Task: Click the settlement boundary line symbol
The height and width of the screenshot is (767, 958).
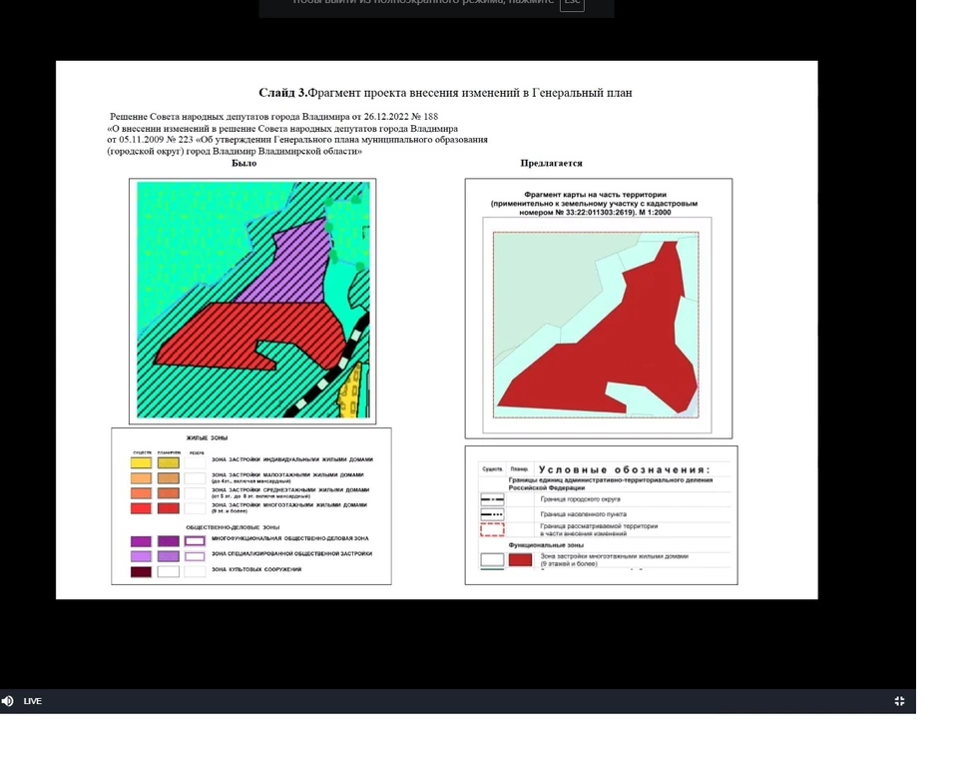Action: (x=492, y=514)
